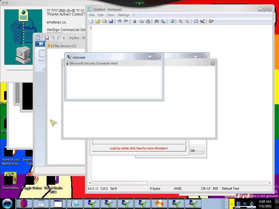Click 'Default Text' scheme in status bar
Image resolution: width=279 pixels, height=209 pixels.
230,189
